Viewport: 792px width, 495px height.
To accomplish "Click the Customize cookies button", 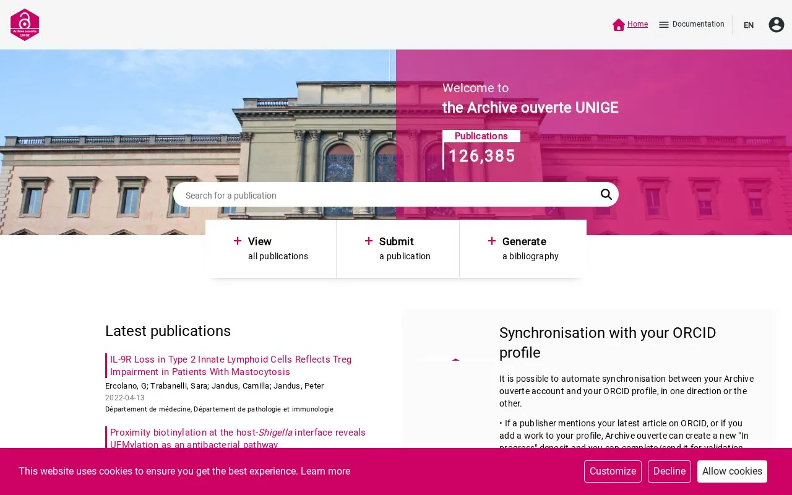I will pos(613,471).
